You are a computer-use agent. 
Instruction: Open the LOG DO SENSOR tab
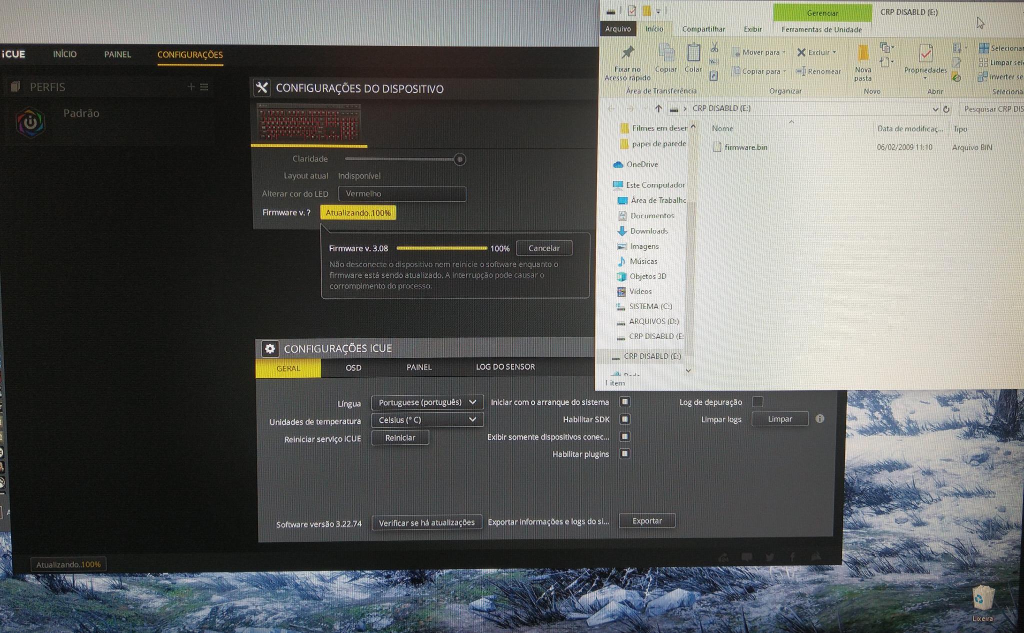[x=505, y=367]
